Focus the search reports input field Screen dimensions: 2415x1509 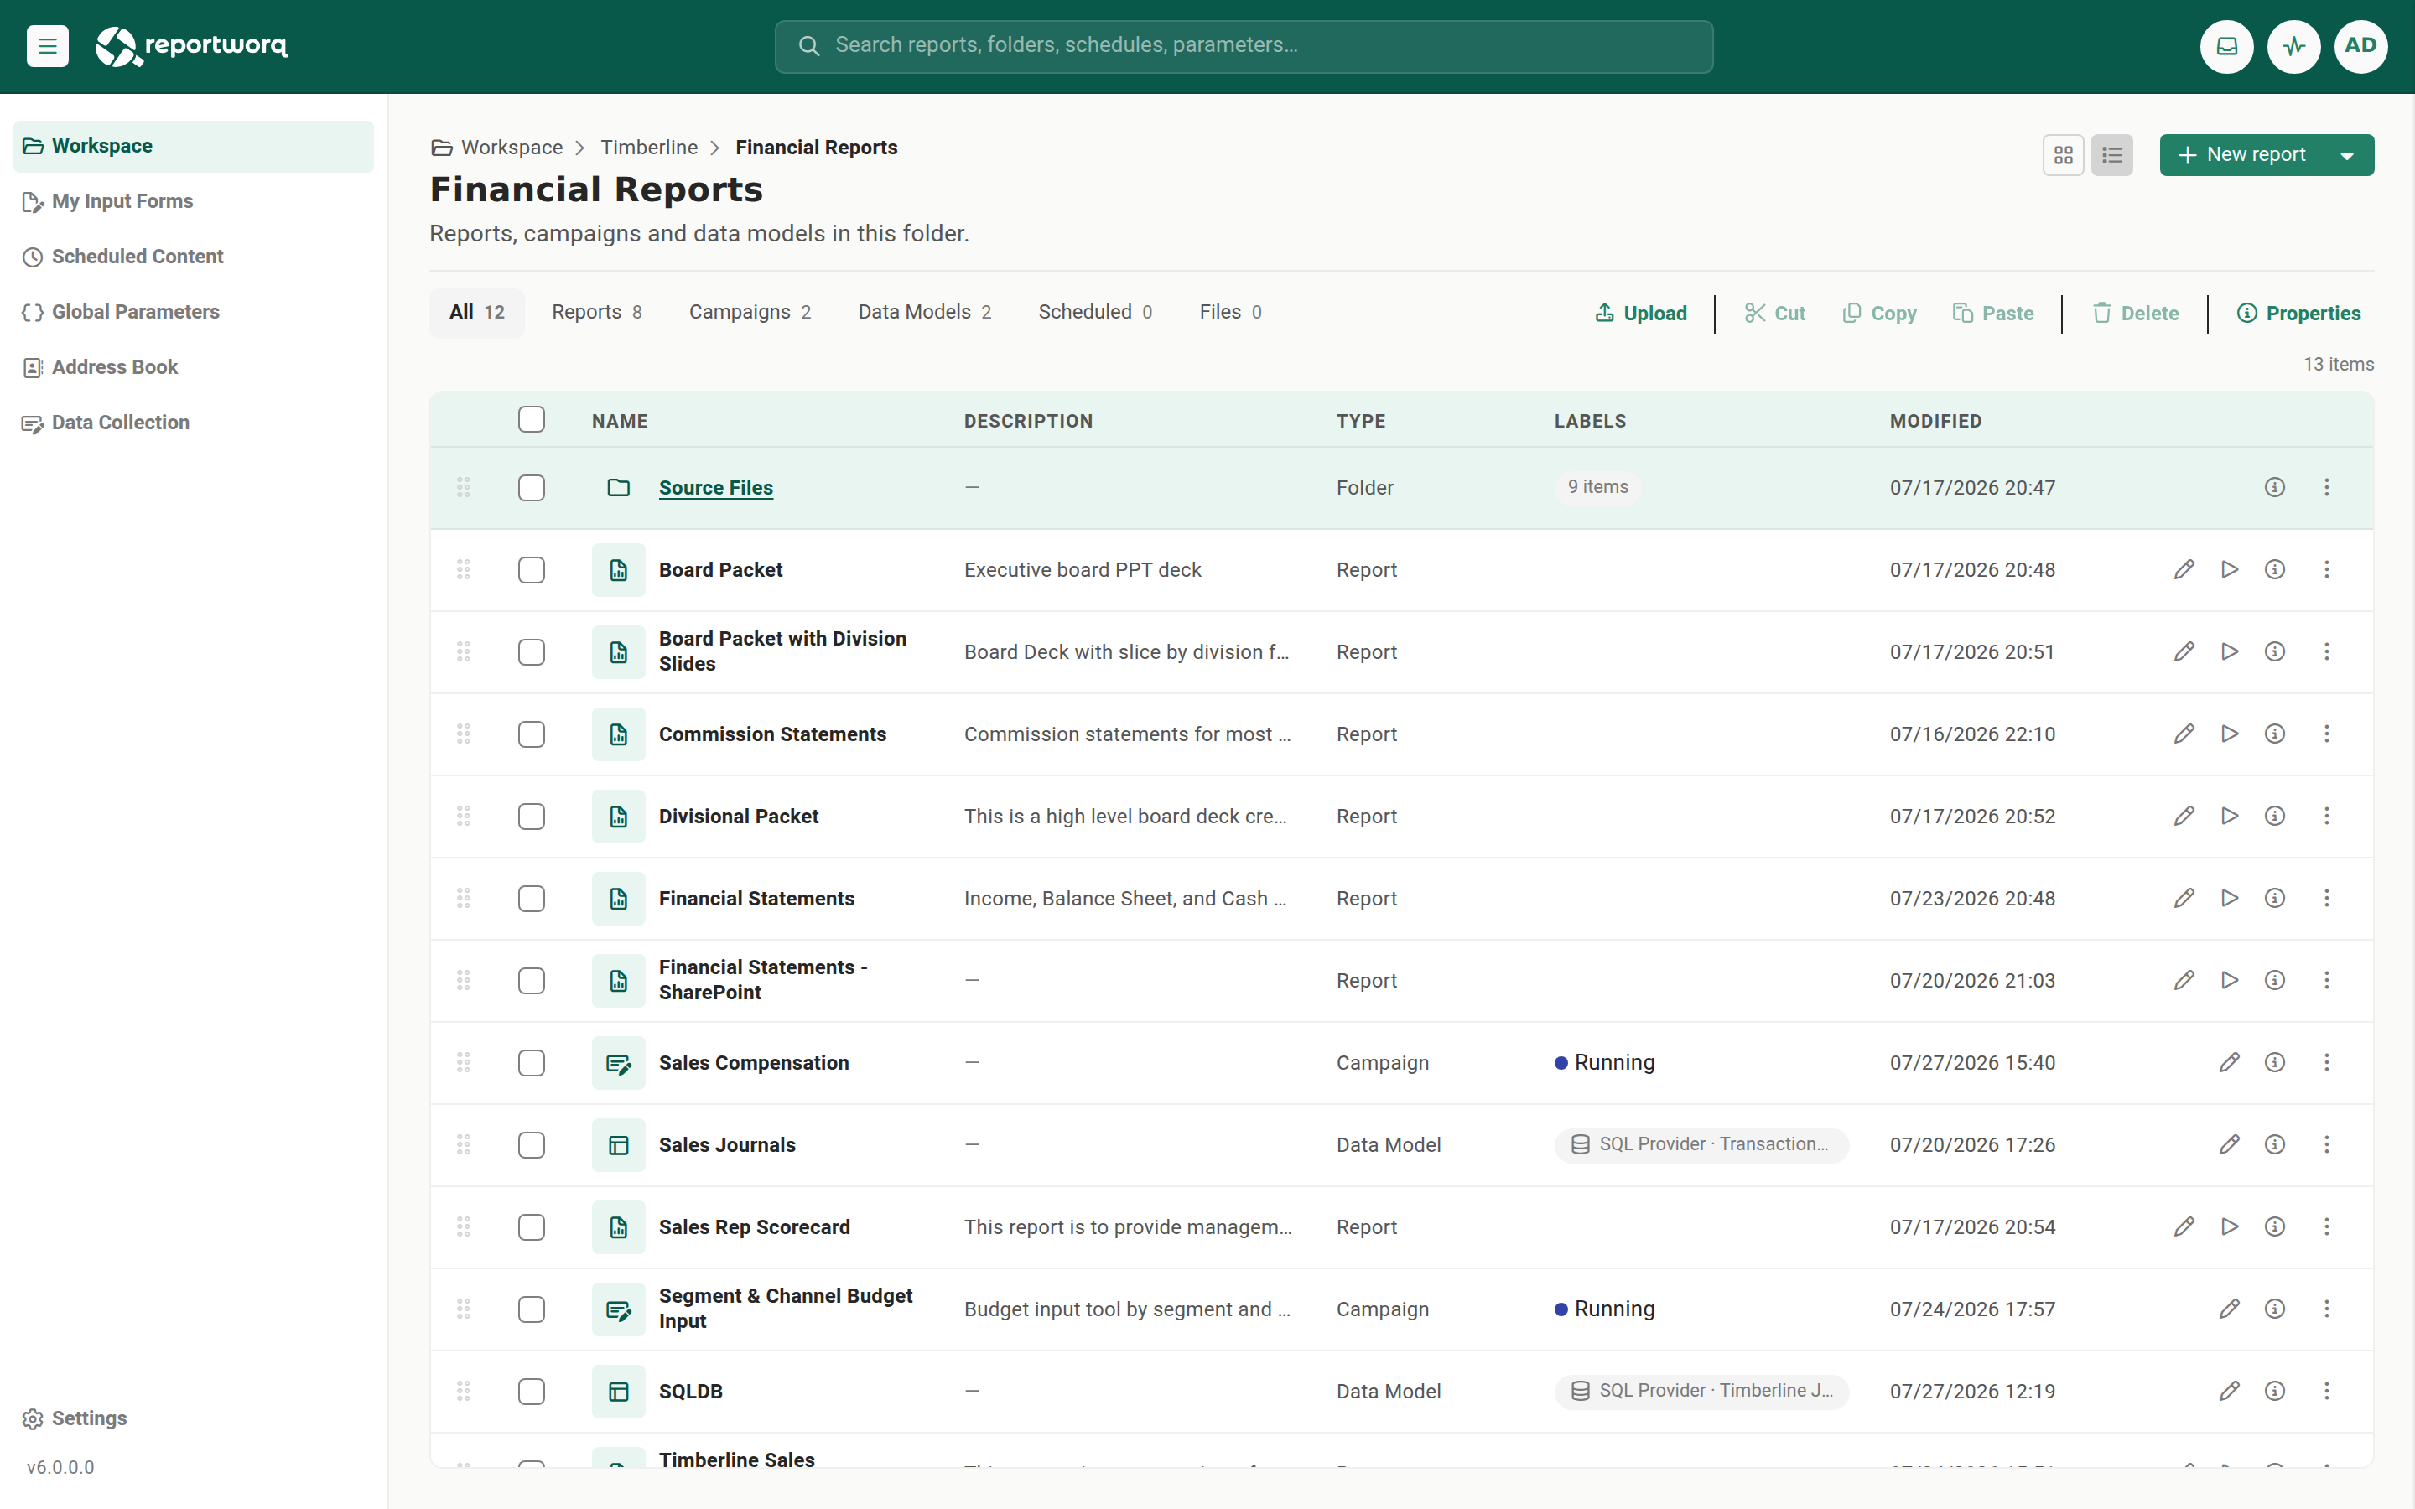[x=1244, y=46]
